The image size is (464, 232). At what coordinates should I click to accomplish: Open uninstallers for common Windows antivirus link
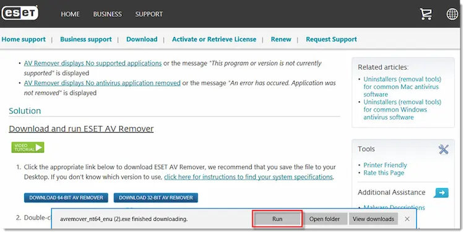coord(402,109)
